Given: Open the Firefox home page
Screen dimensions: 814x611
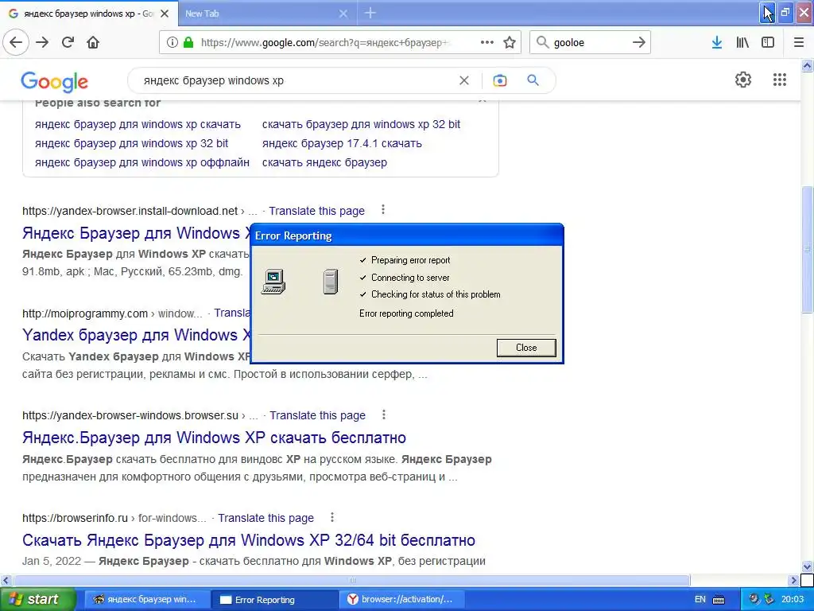Looking at the screenshot, I should tap(93, 42).
